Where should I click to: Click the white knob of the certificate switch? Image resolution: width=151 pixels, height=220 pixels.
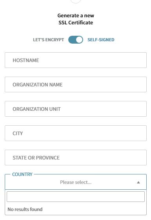pyautogui.click(x=79, y=40)
